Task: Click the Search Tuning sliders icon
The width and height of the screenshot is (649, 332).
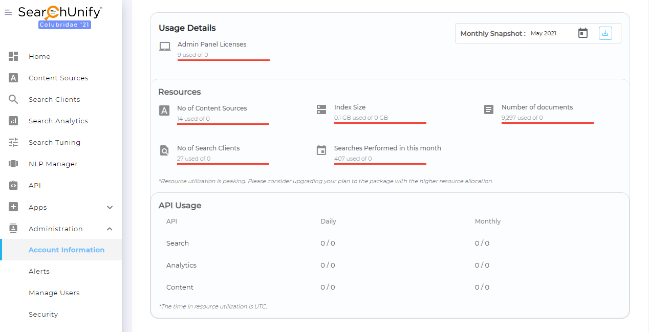Action: pyautogui.click(x=13, y=142)
